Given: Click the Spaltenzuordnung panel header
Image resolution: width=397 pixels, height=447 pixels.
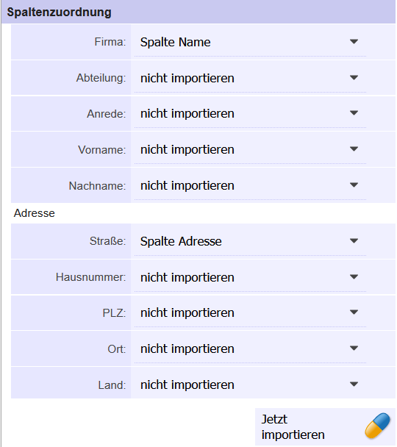Looking at the screenshot, I should point(198,12).
